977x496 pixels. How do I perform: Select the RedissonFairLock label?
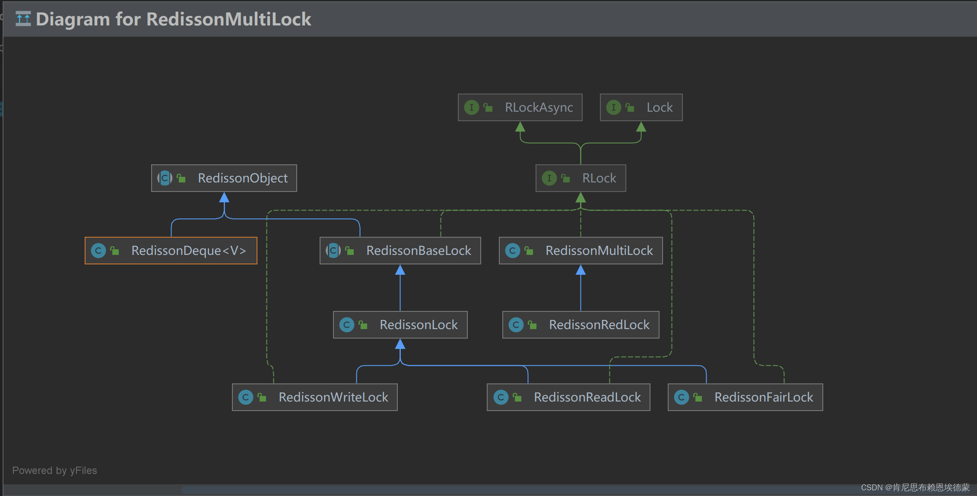click(764, 397)
